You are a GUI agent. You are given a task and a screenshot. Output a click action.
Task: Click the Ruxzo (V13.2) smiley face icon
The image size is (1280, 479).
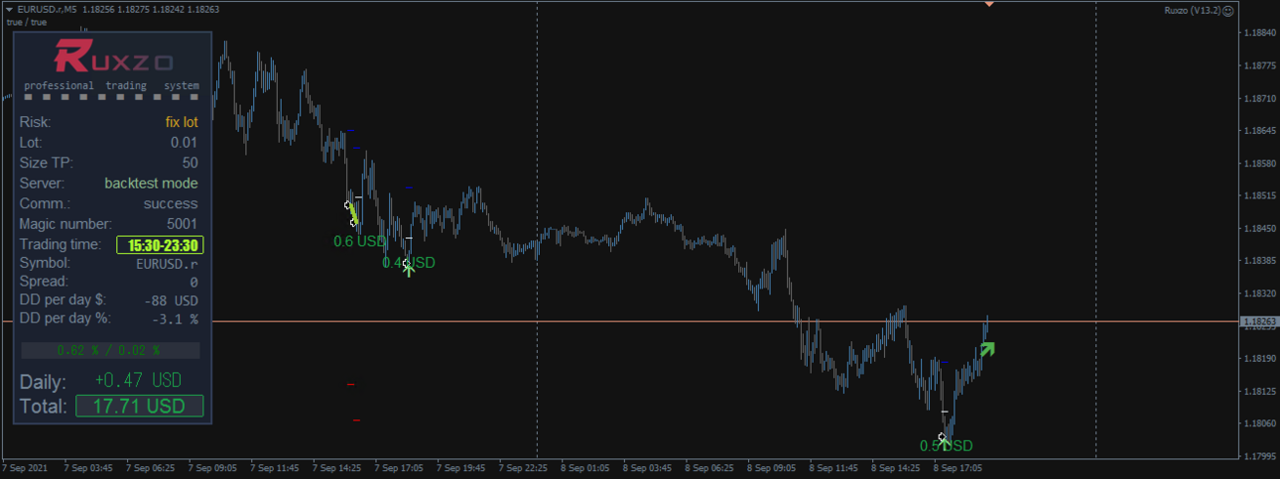tap(1228, 10)
